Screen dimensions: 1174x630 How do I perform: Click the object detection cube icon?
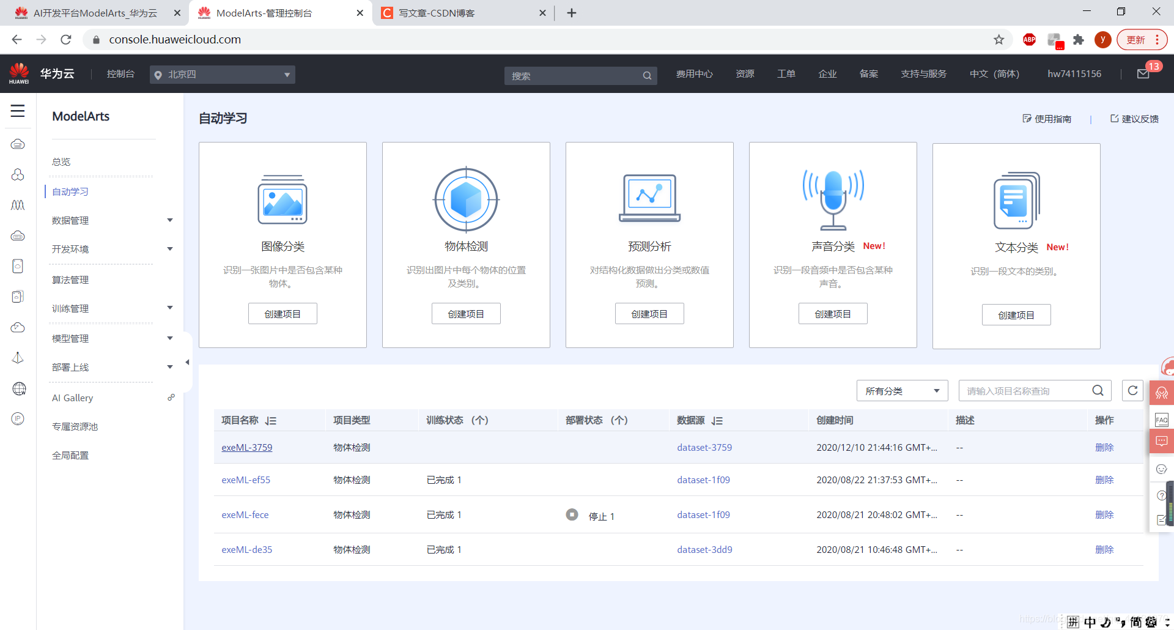[x=467, y=199]
